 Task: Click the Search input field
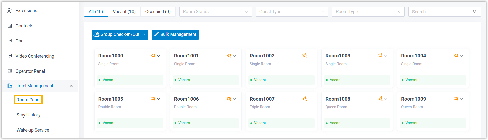tap(441, 12)
